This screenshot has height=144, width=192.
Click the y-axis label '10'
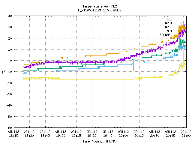point(10,49)
